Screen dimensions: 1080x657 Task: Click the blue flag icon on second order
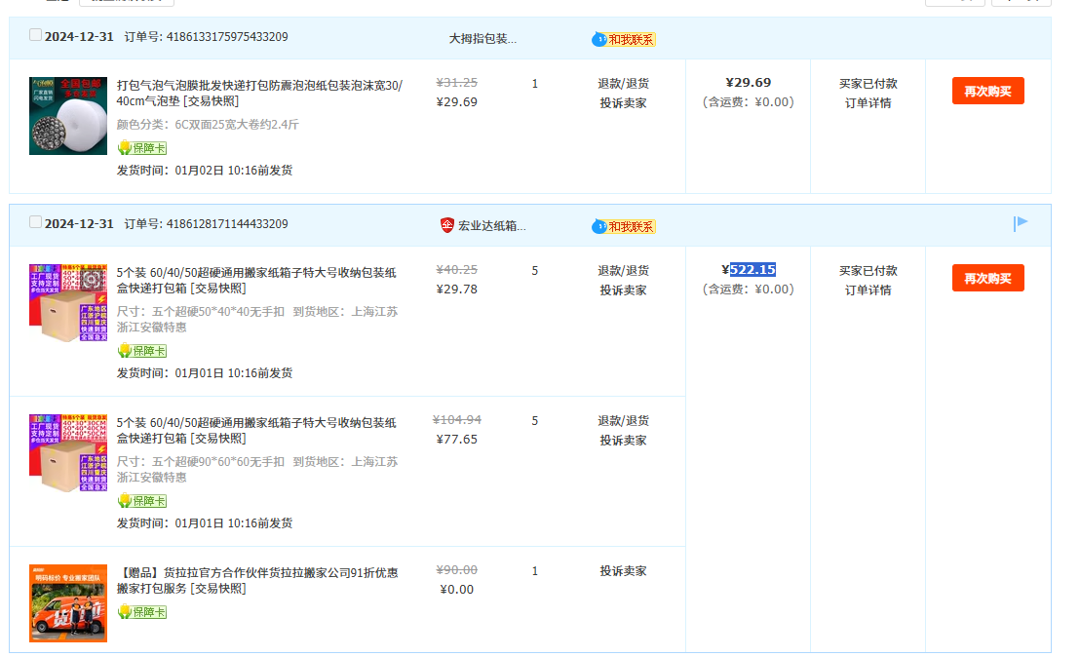(x=1021, y=224)
